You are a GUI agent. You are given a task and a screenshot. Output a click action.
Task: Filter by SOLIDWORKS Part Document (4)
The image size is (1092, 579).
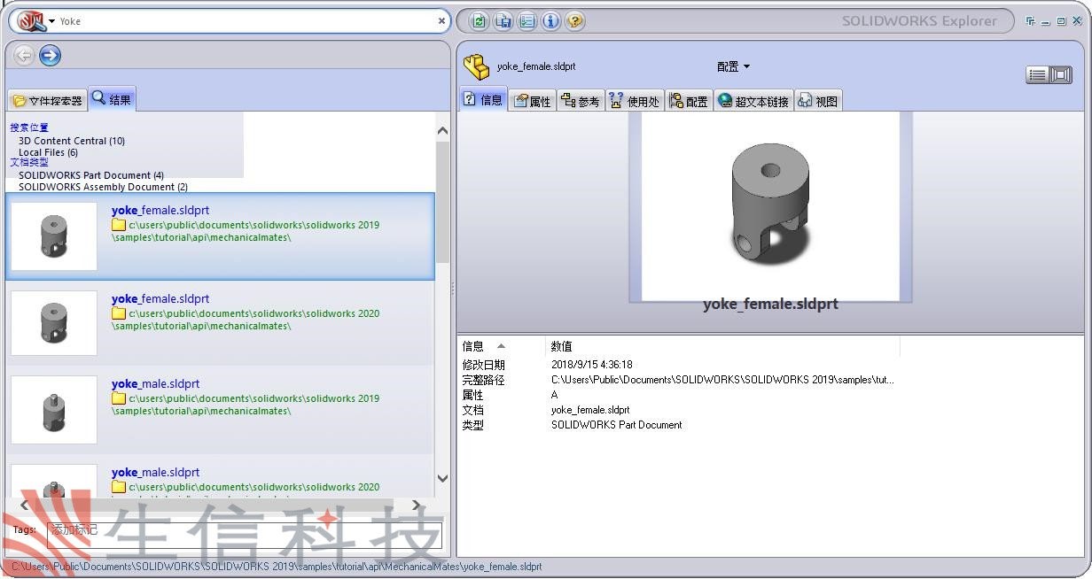click(x=91, y=175)
